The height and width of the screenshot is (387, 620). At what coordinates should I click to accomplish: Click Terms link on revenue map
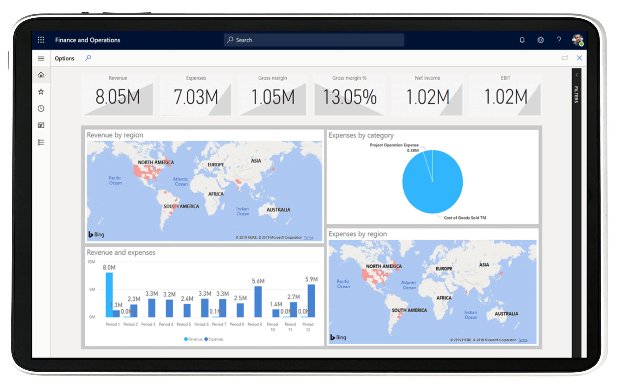308,238
